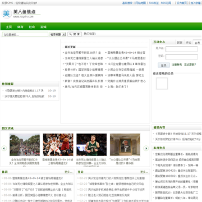Open the temple crowd photo thumbnail
This screenshot has height=202, width=202.
point(25,145)
